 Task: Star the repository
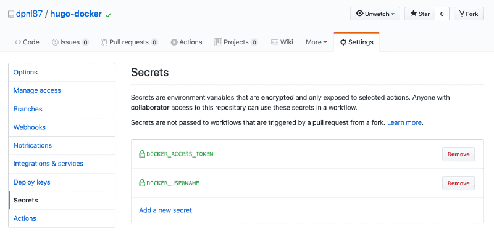click(420, 14)
